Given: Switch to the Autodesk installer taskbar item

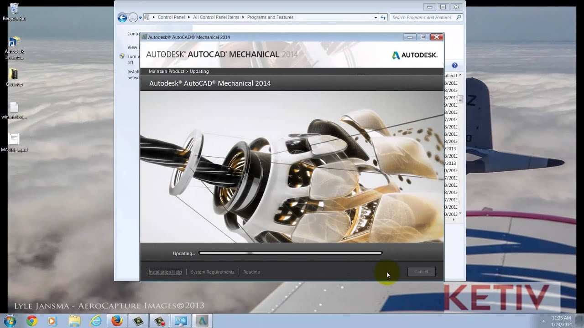Looking at the screenshot, I should (x=203, y=321).
